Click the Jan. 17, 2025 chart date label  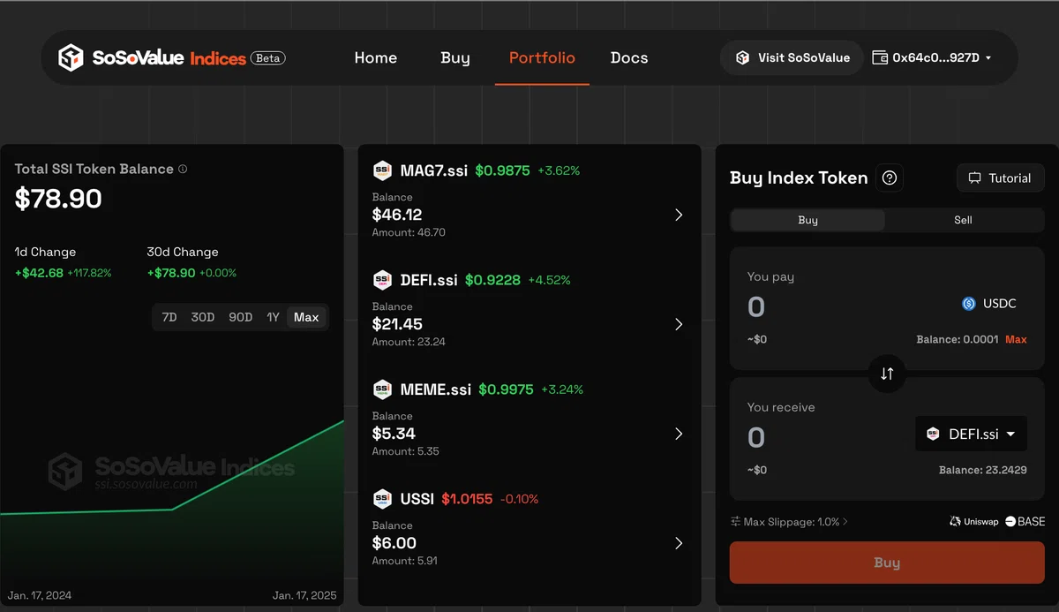[304, 595]
